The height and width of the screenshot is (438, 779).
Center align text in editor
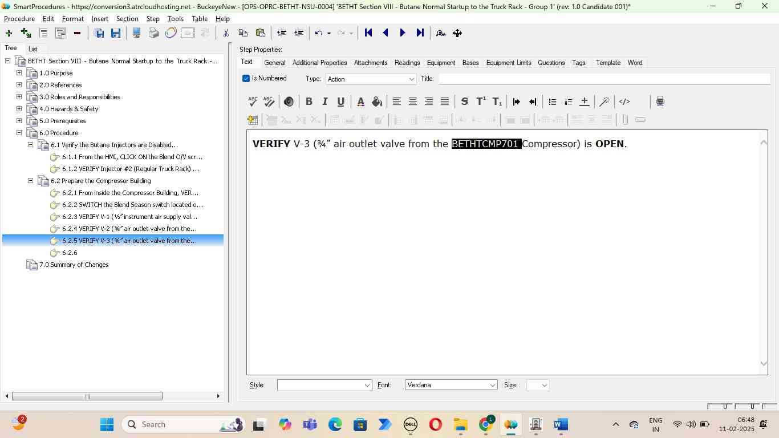tap(413, 102)
